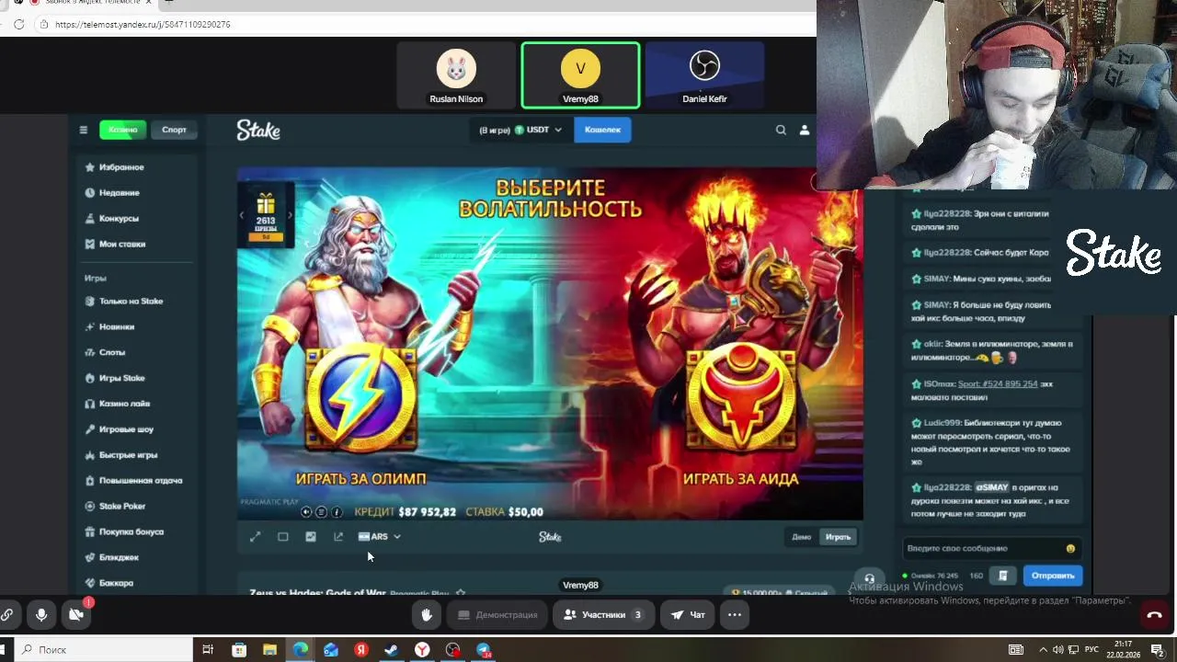Open the Telemost Чат panel
1177x662 pixels.
[x=687, y=614]
